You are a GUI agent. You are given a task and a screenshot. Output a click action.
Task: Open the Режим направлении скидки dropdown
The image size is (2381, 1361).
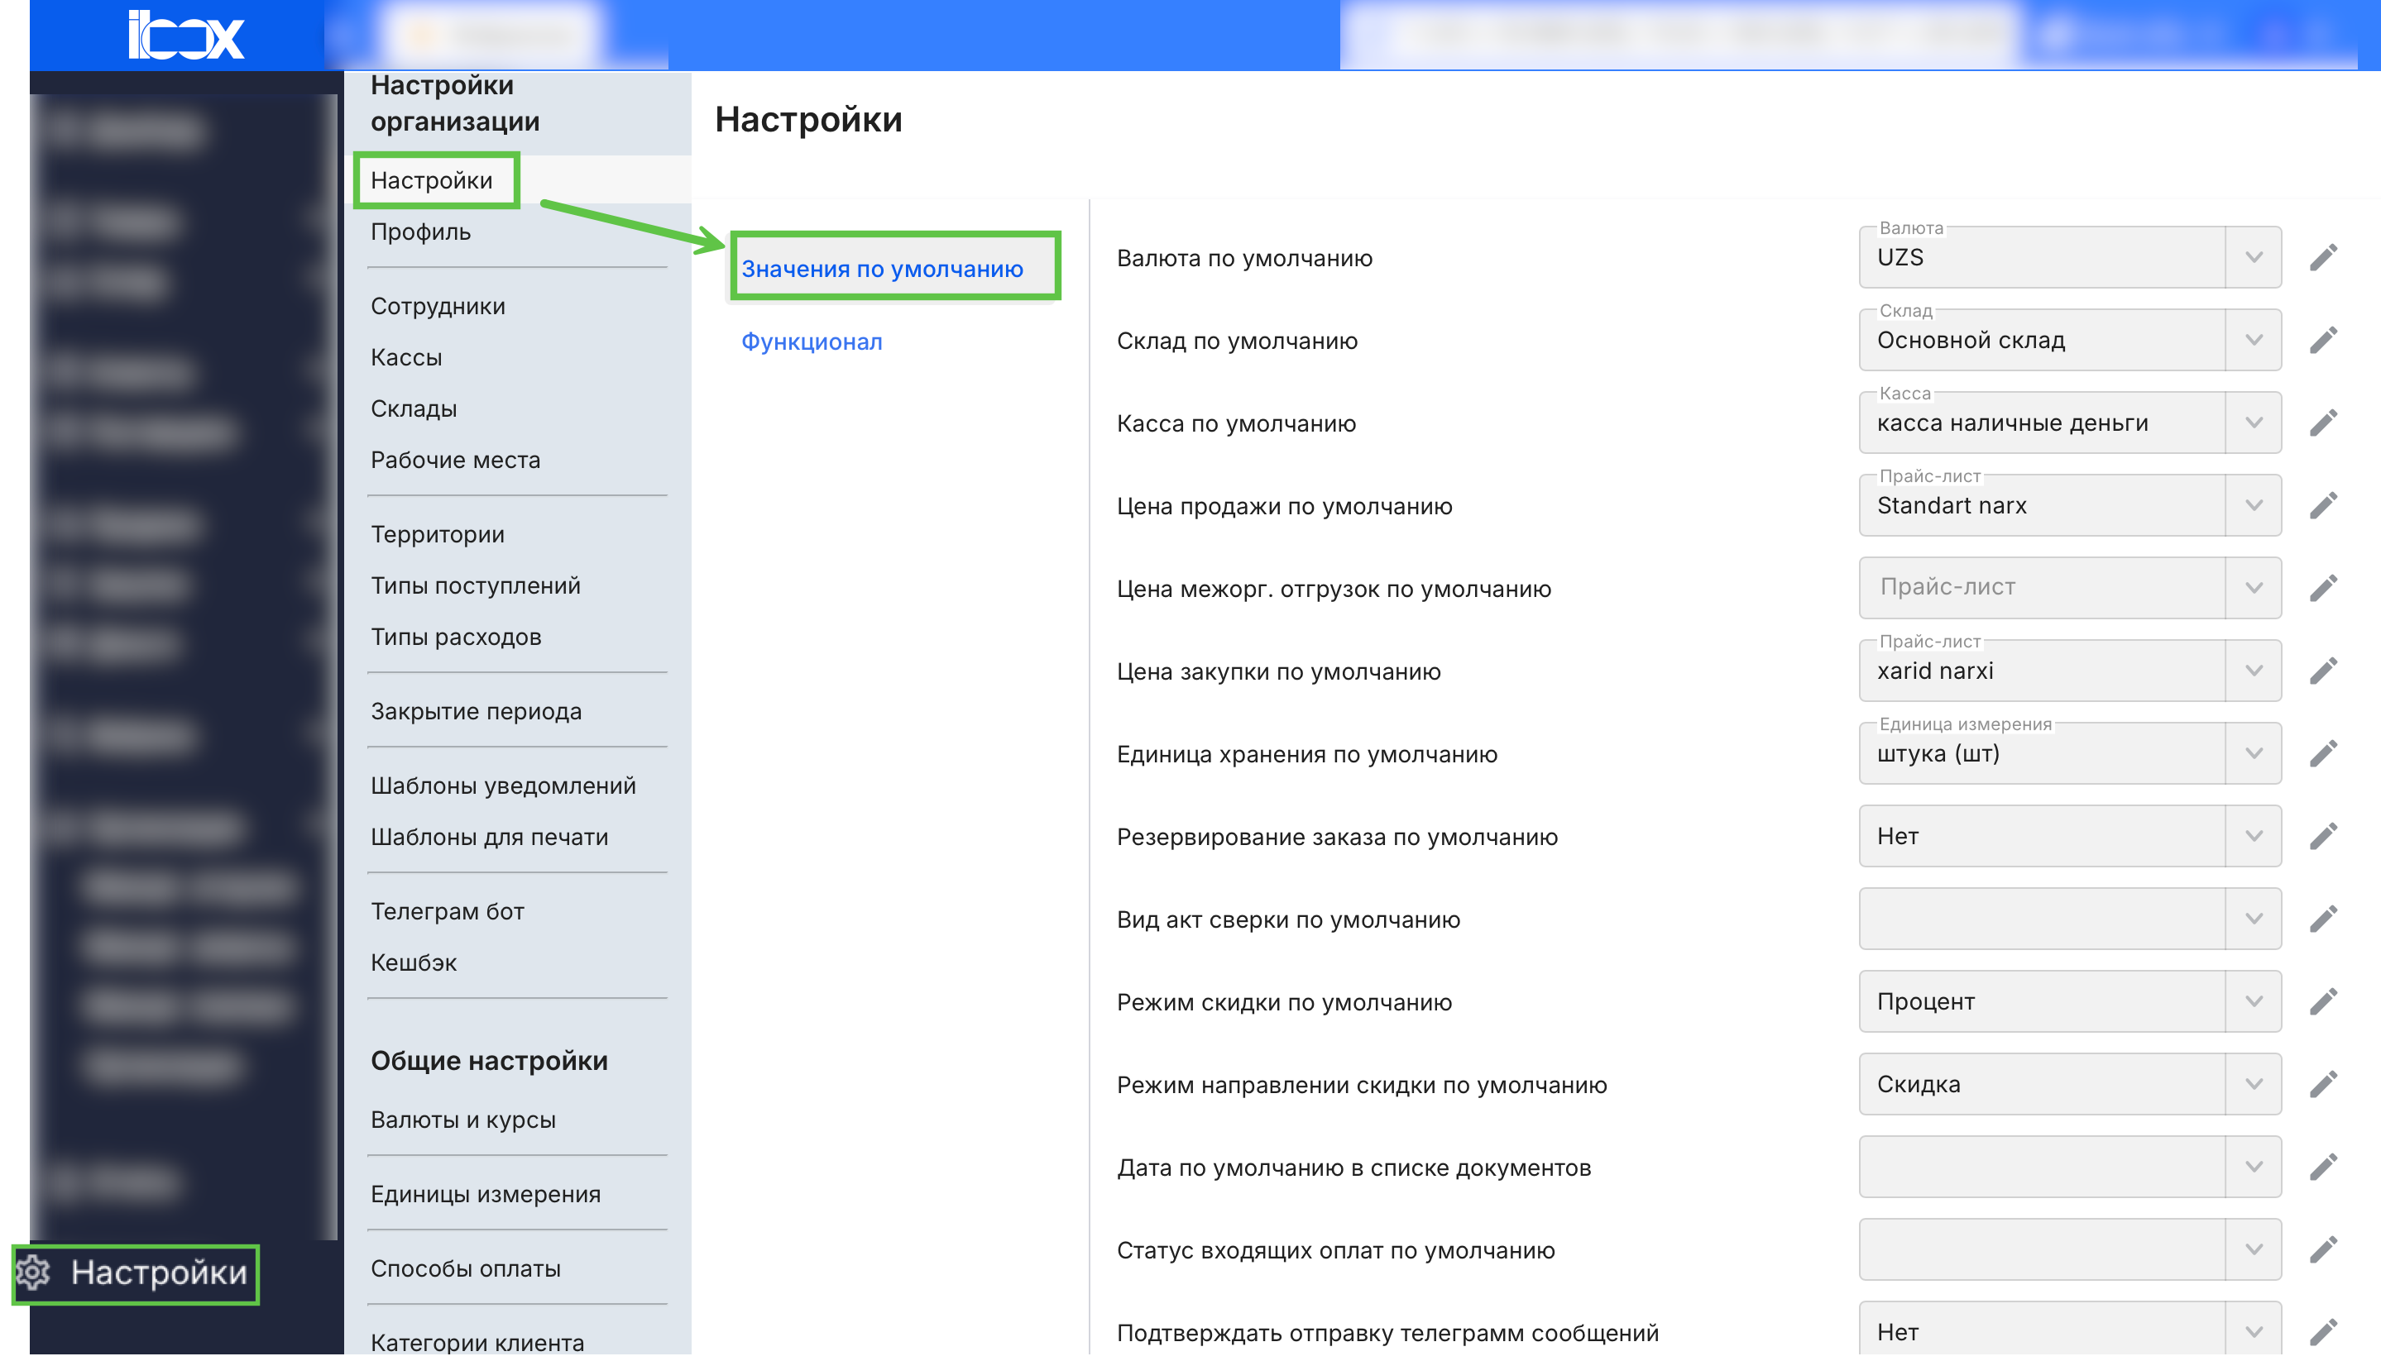pyautogui.click(x=2253, y=1083)
